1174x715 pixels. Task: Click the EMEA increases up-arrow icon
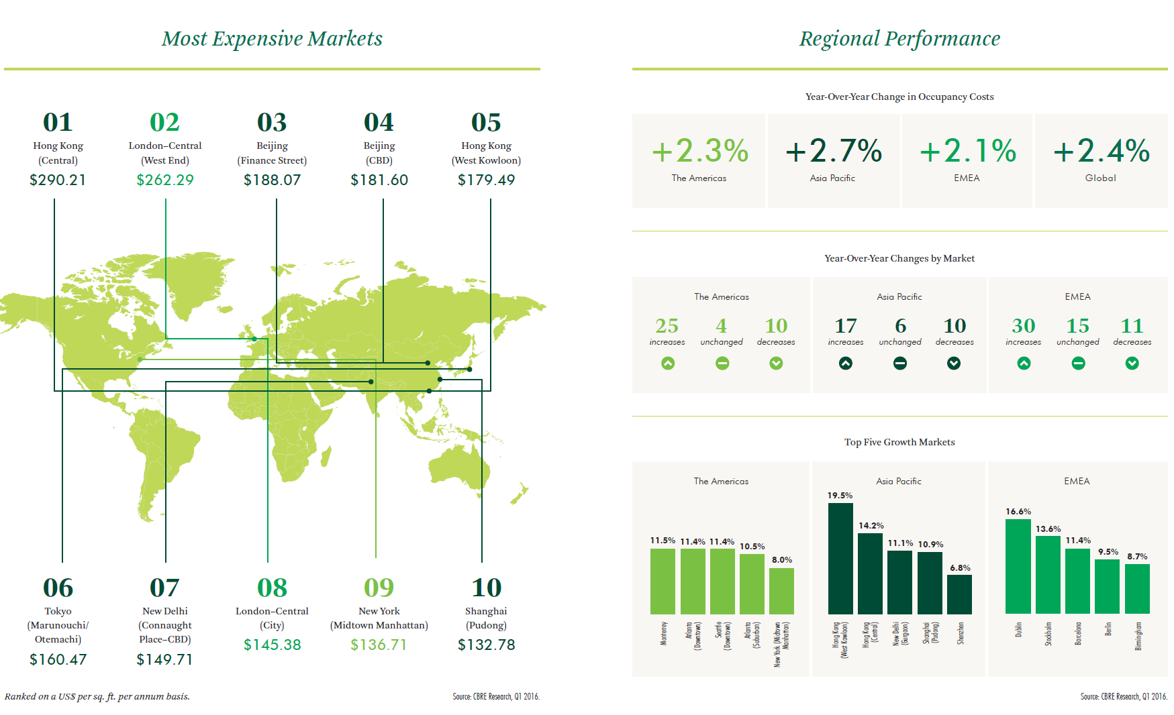coord(1024,363)
